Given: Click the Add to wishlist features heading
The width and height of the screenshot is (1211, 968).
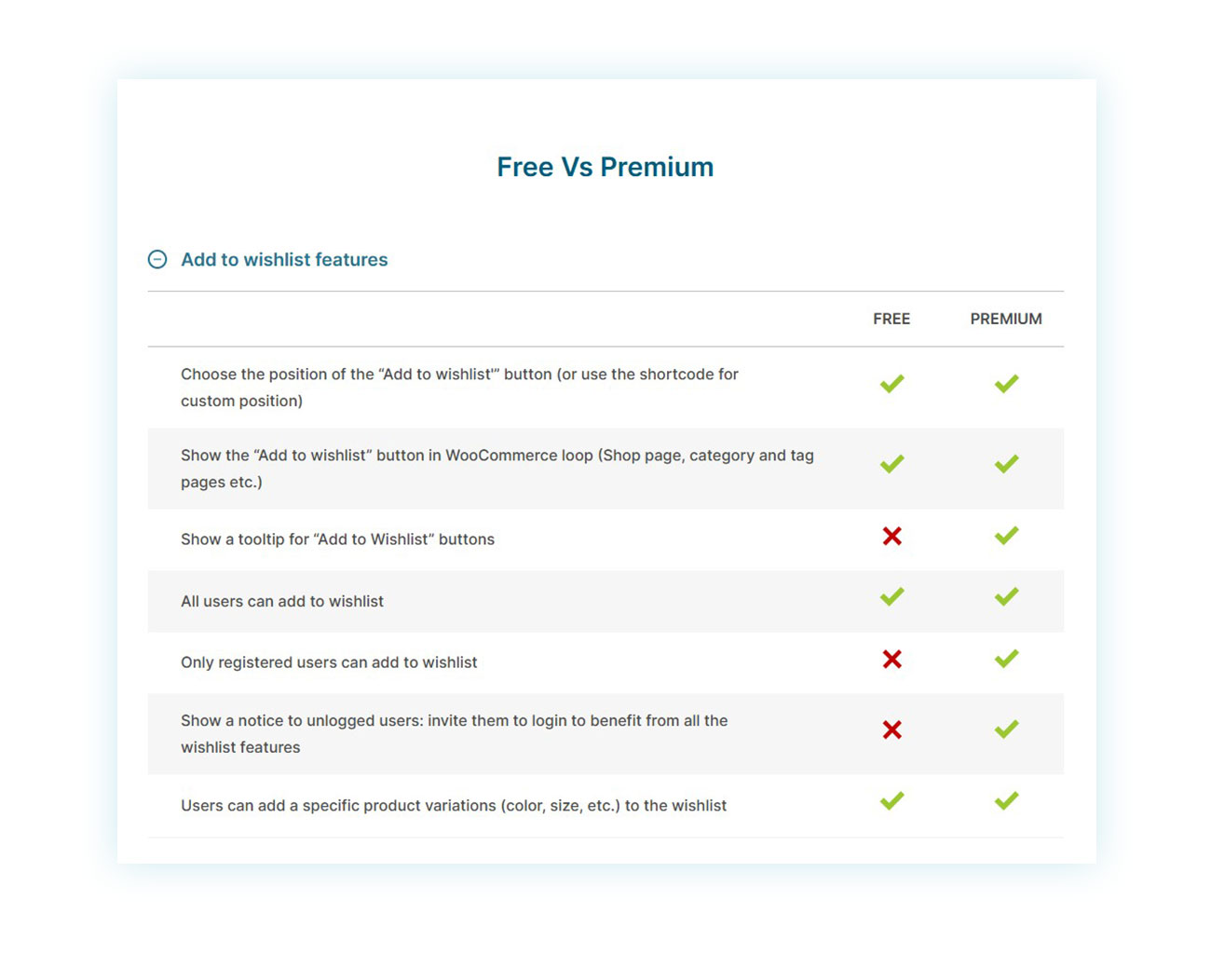Looking at the screenshot, I should click(x=284, y=260).
